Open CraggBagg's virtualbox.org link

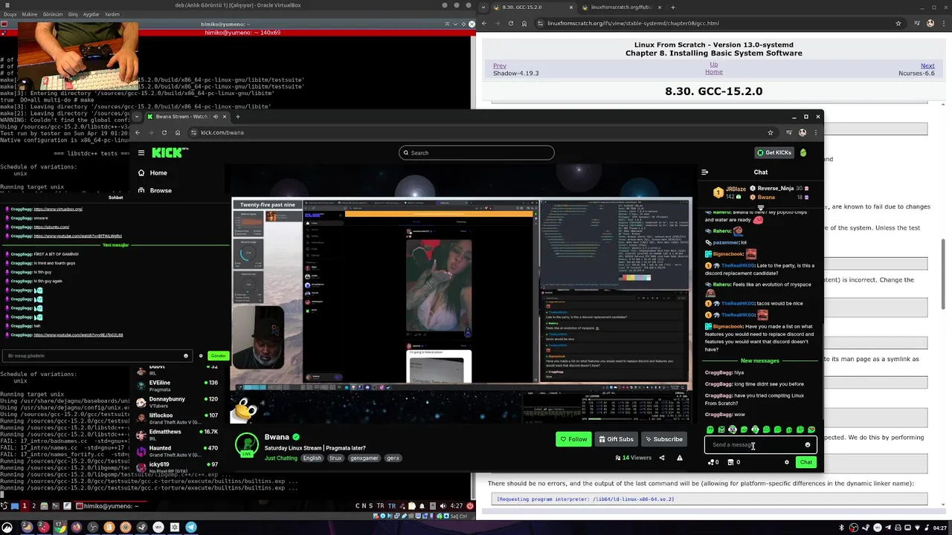(58, 210)
